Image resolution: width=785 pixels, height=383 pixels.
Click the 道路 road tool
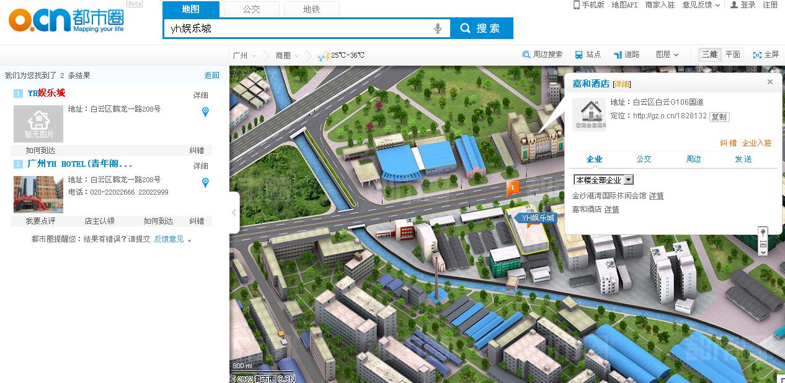coord(626,55)
